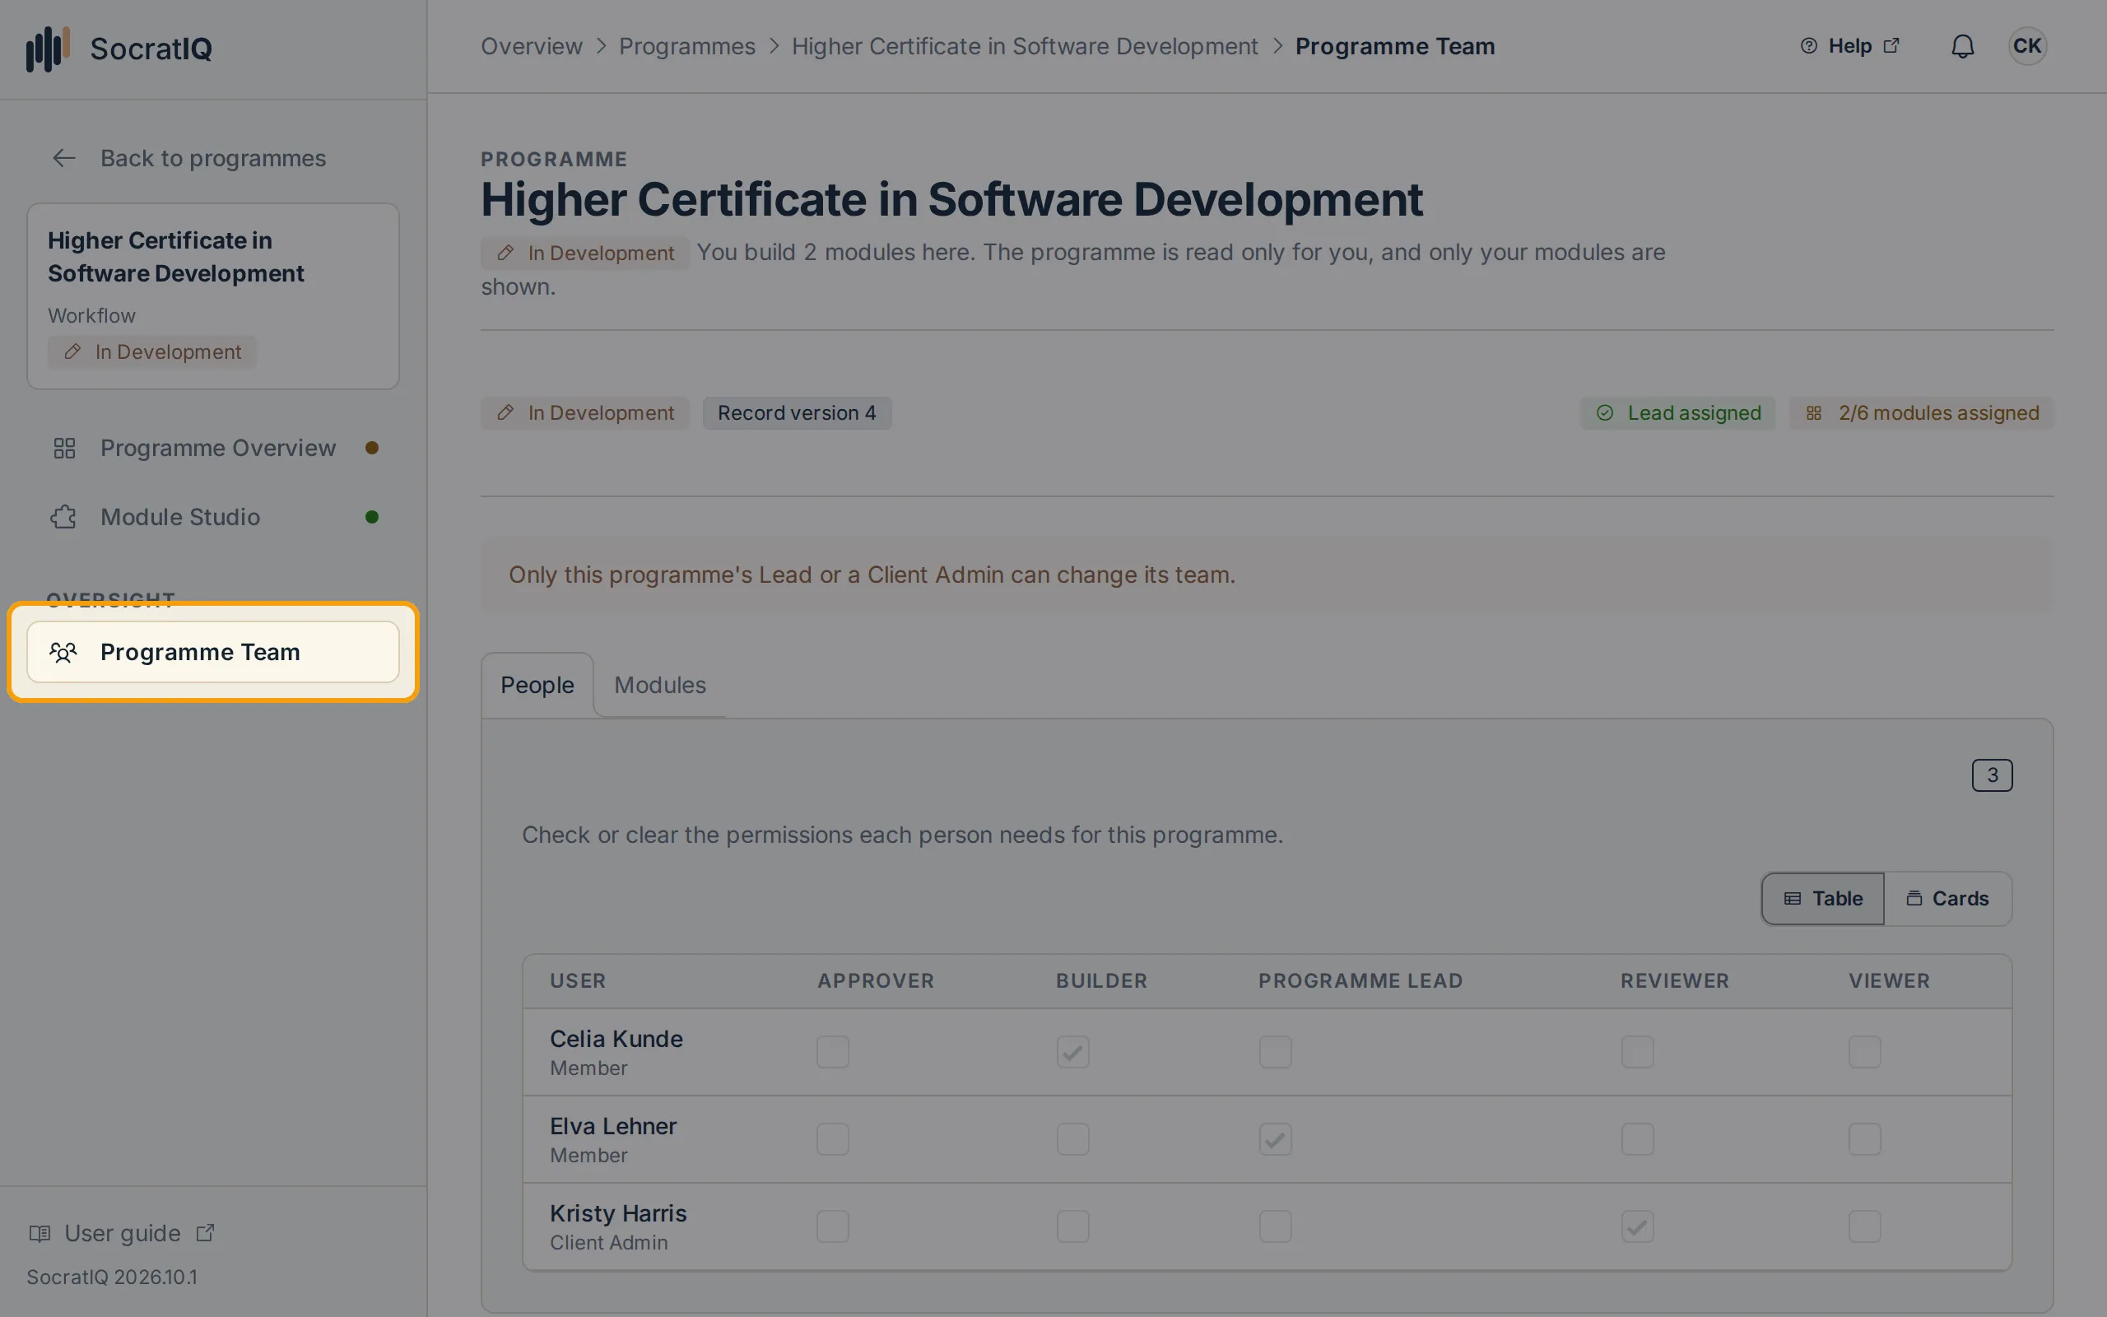Click the PROGRAMME LEAD column header
2107x1317 pixels.
click(x=1360, y=981)
